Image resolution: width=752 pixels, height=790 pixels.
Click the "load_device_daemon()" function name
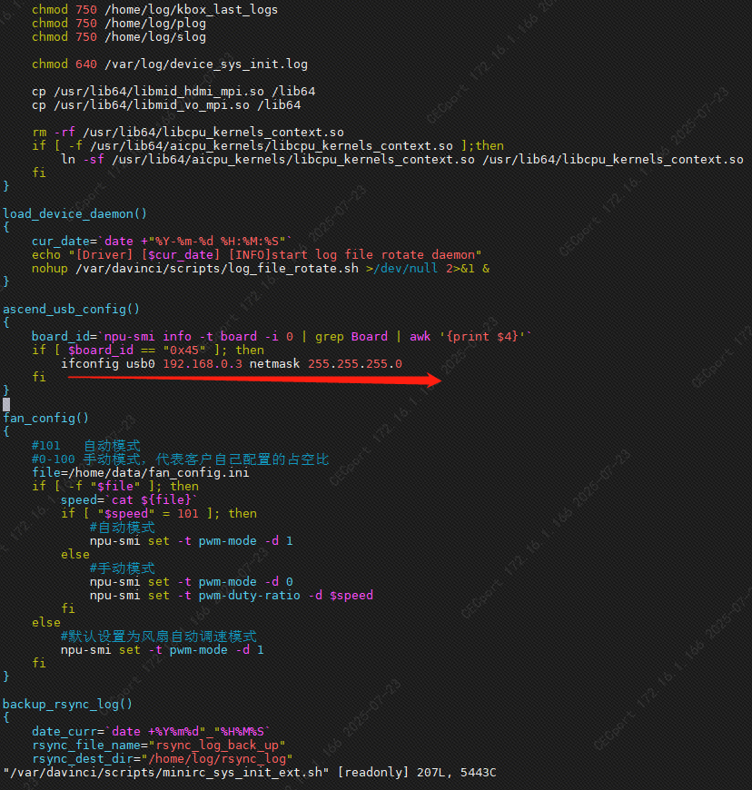(x=74, y=213)
